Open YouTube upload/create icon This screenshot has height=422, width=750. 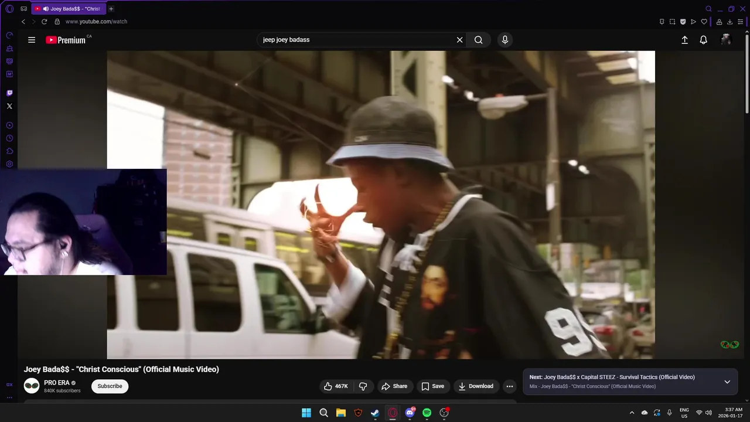tap(684, 40)
